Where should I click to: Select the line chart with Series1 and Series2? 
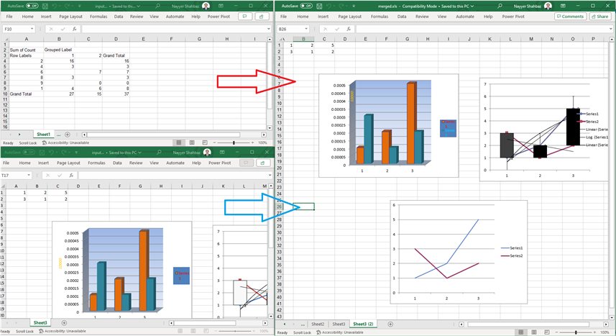coord(459,252)
